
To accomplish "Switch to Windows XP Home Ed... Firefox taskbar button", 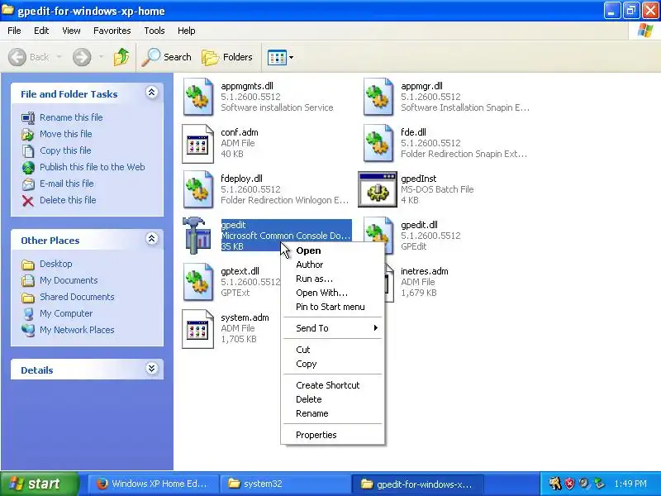I will [x=154, y=484].
